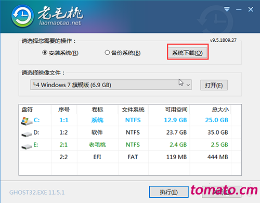Screen dimensions: 260x203
Task: Select the 备份系统(B) radio option
Action: click(122, 53)
